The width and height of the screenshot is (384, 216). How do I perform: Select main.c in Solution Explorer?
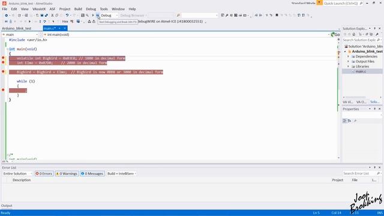[361, 71]
